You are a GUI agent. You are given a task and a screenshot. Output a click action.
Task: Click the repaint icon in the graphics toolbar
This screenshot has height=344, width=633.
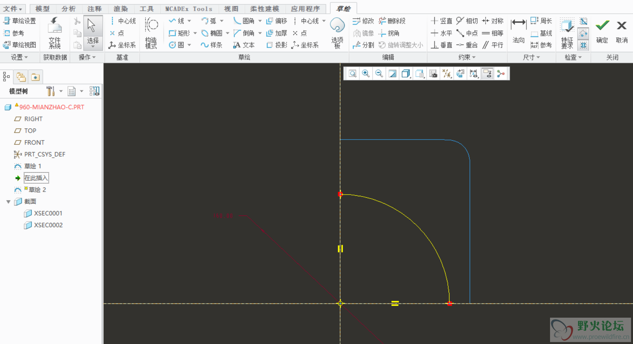pos(392,74)
